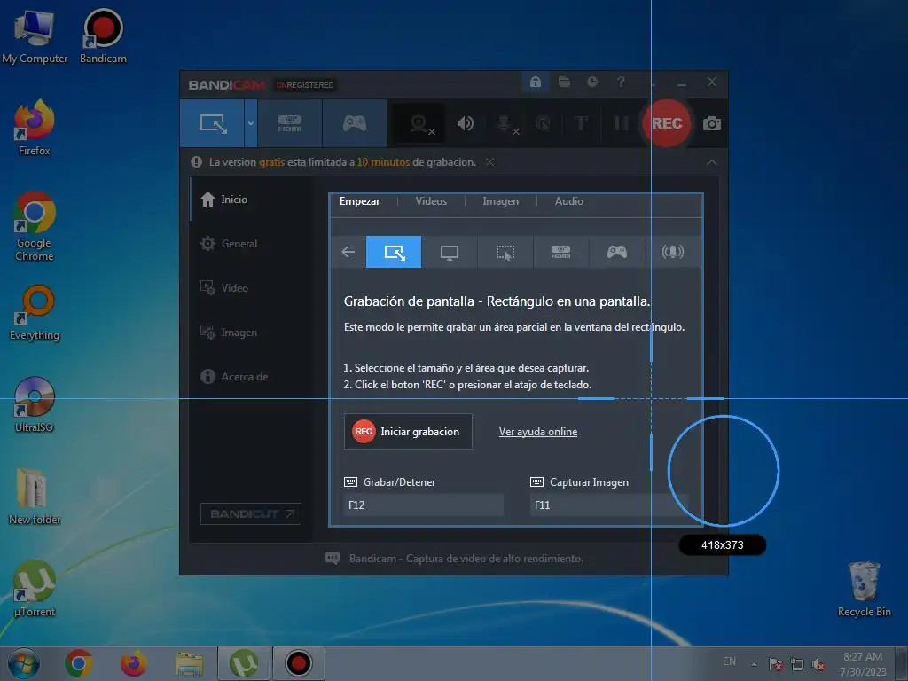
Task: Select My Computer desktop icon
Action: click(35, 36)
